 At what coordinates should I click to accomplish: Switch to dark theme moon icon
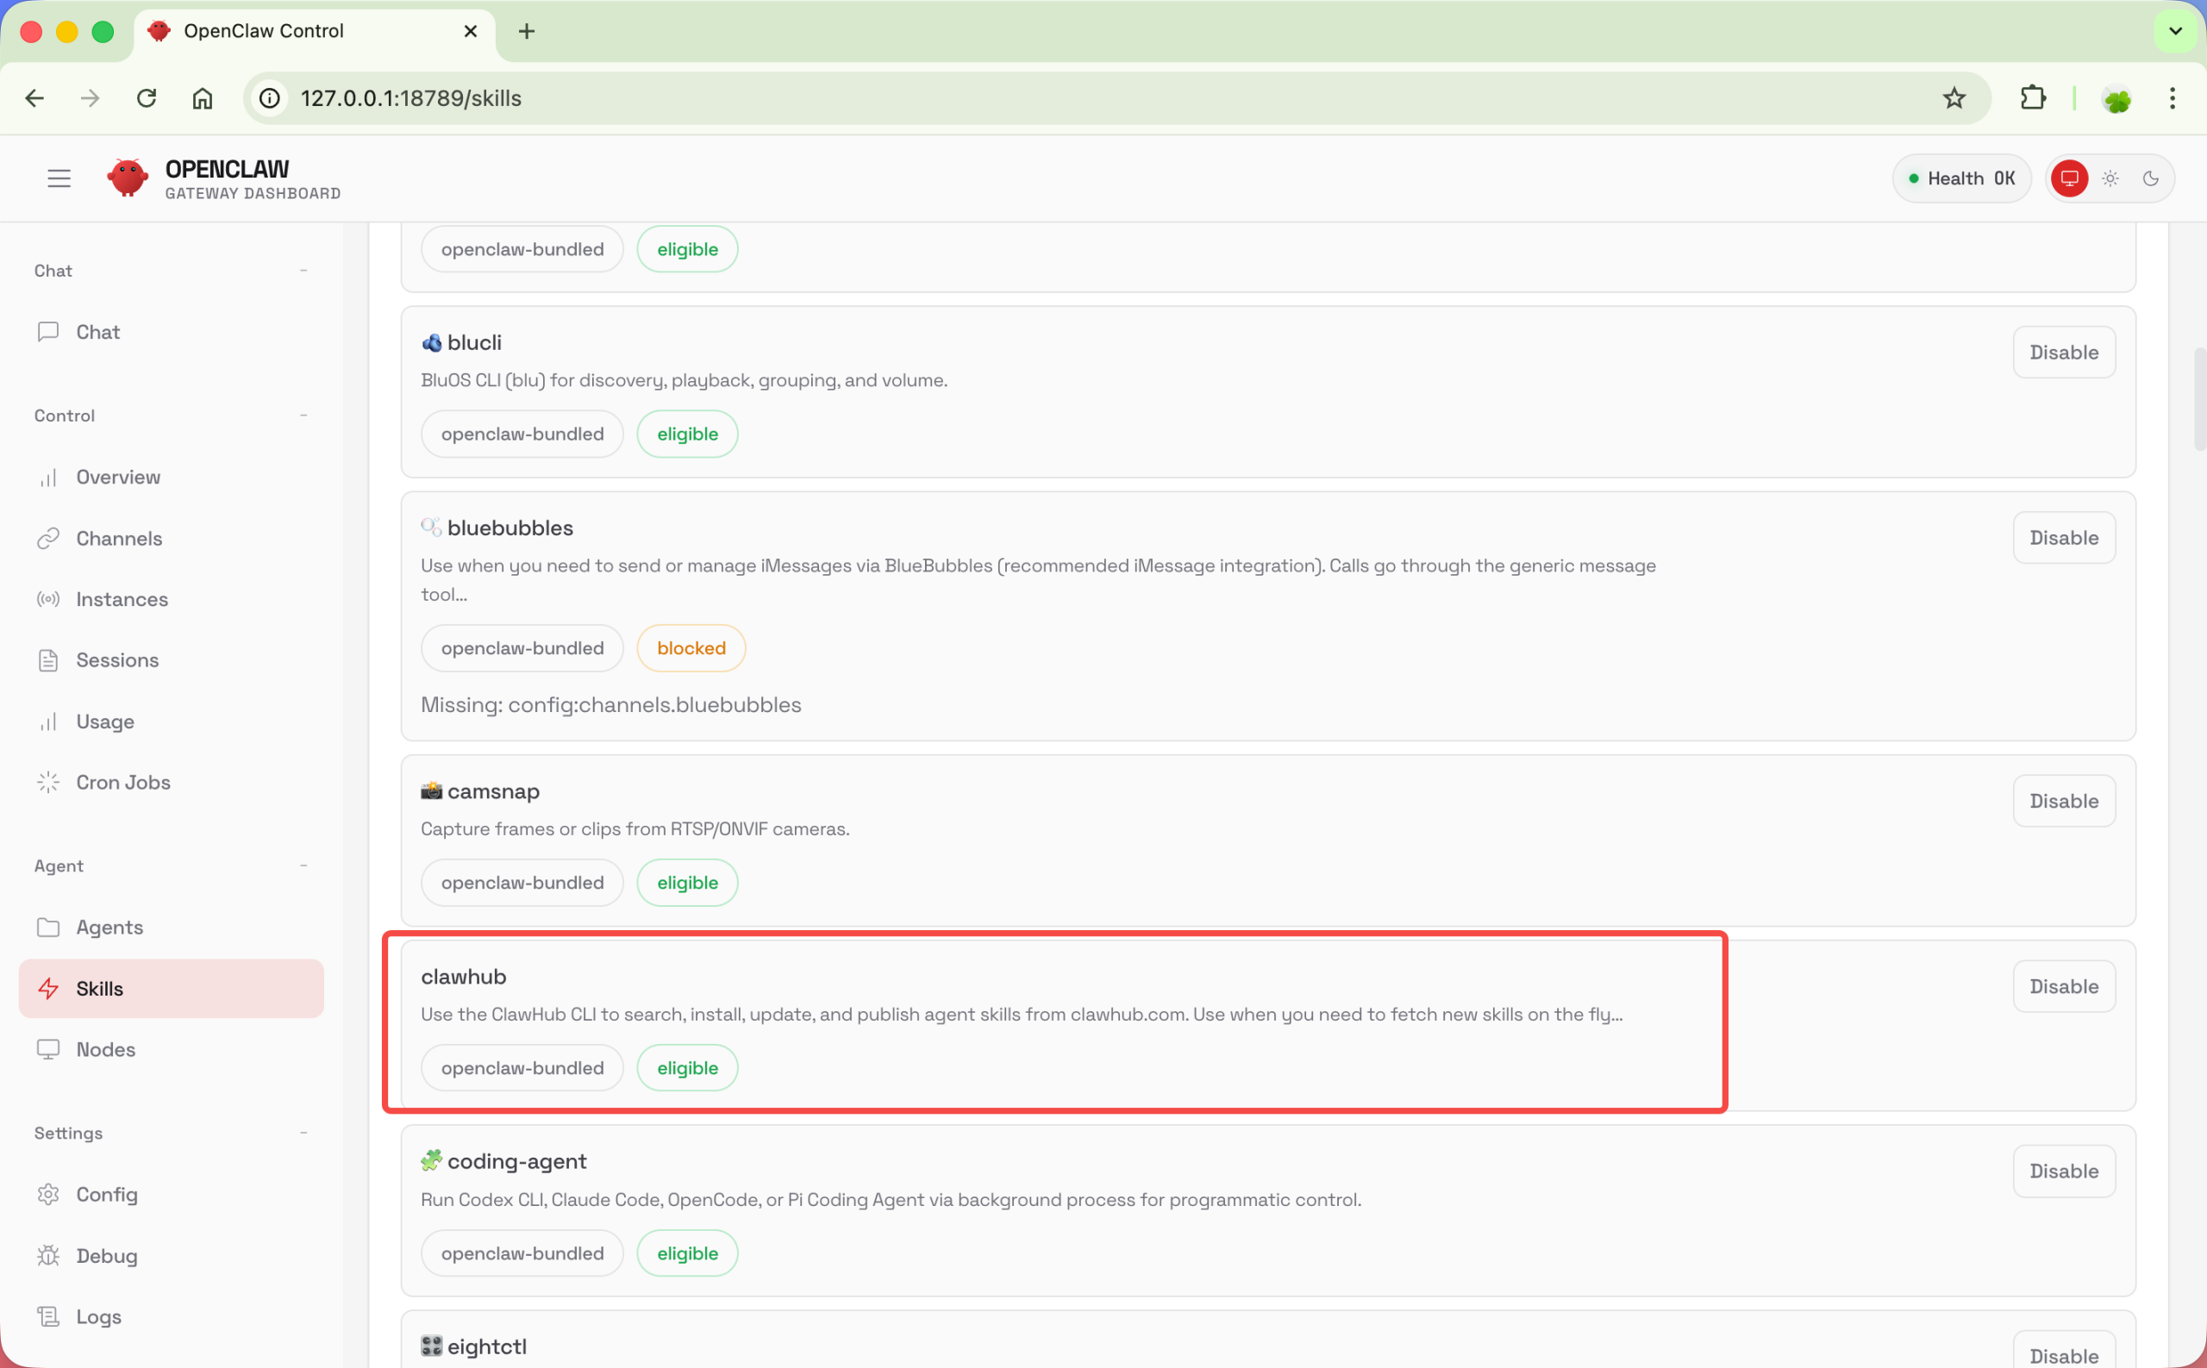2150,178
